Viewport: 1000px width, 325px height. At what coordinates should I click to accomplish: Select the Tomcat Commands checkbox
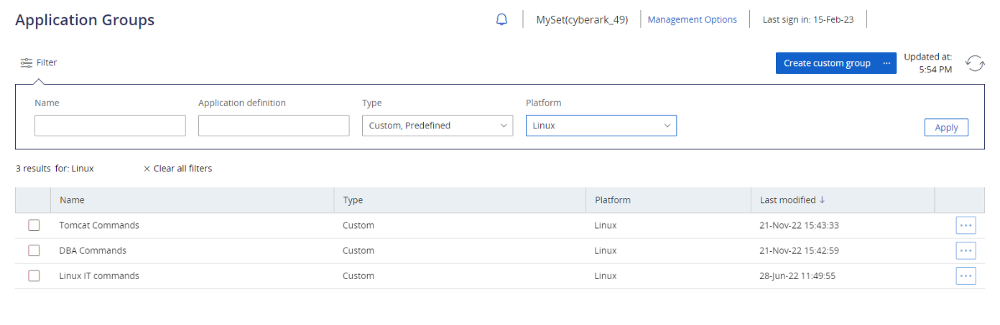point(34,225)
